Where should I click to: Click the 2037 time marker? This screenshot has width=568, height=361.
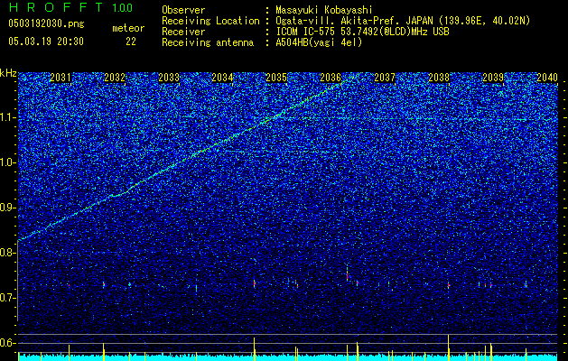click(x=385, y=78)
